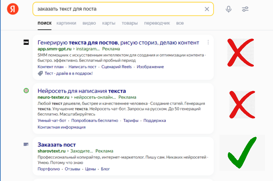The image size is (273, 181).
Task: Click the sharovtext.ru favicon
Action: tap(26, 144)
